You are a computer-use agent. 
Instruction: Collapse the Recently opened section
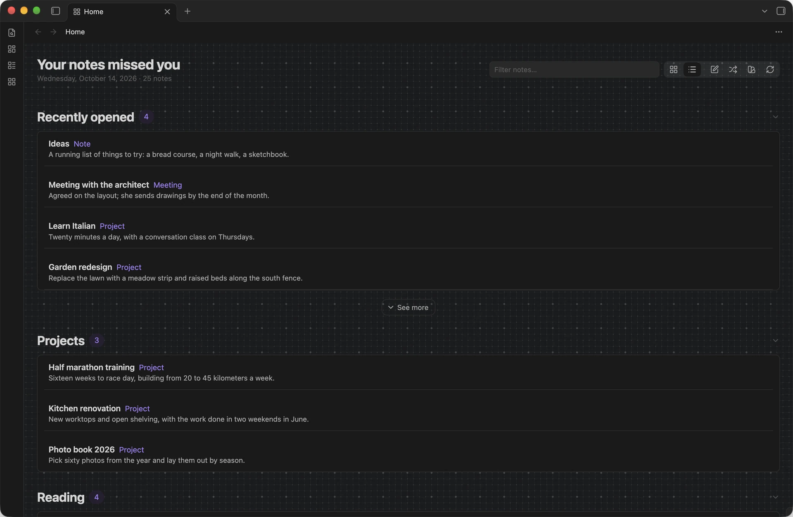point(775,117)
